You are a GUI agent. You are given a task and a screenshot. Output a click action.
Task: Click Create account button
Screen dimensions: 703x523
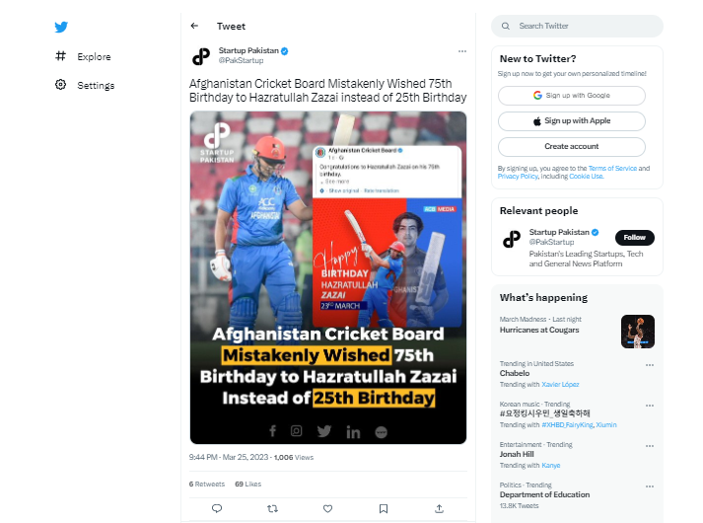(x=572, y=147)
